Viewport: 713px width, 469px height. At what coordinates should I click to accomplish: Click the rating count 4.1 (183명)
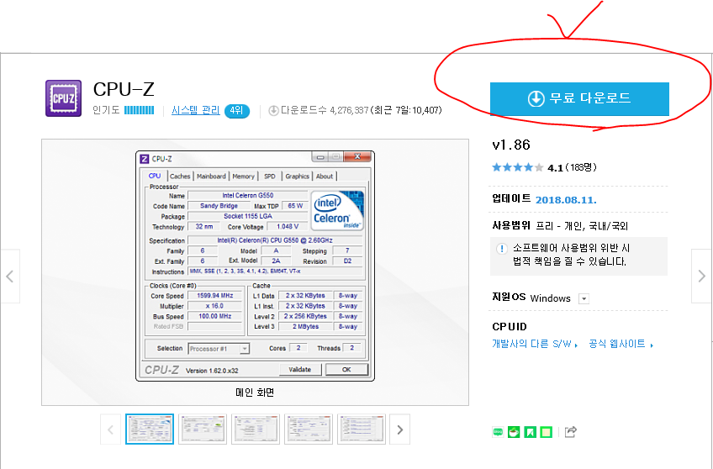[572, 168]
